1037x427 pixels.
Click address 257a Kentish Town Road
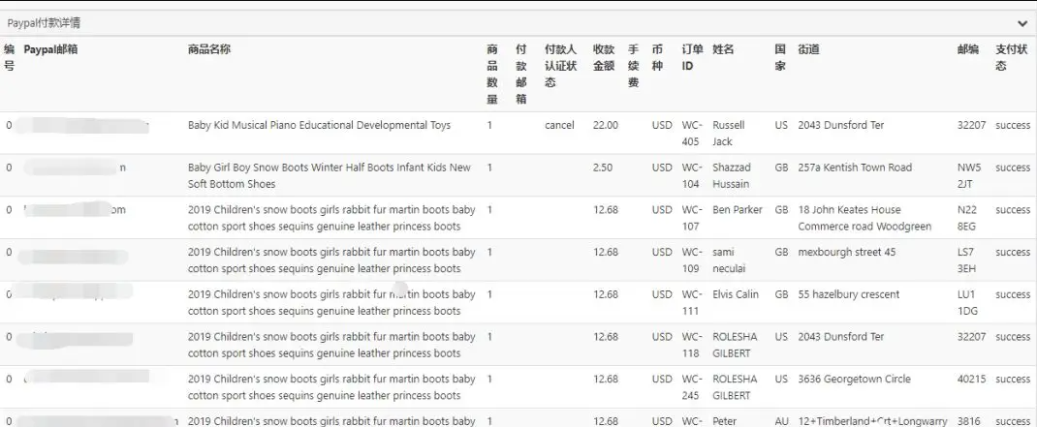[854, 168]
